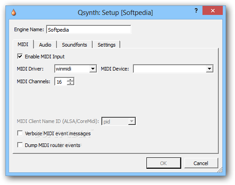Click the 'Engine Name:' label
Image resolution: width=235 pixels, height=185 pixels.
coord(29,29)
